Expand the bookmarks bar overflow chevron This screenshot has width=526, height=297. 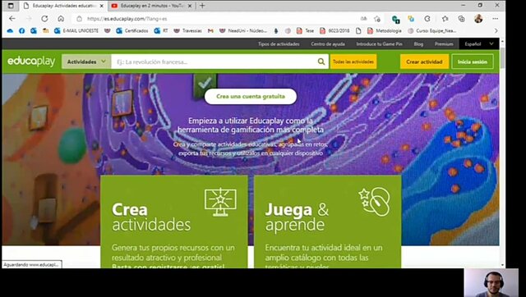[x=496, y=31]
